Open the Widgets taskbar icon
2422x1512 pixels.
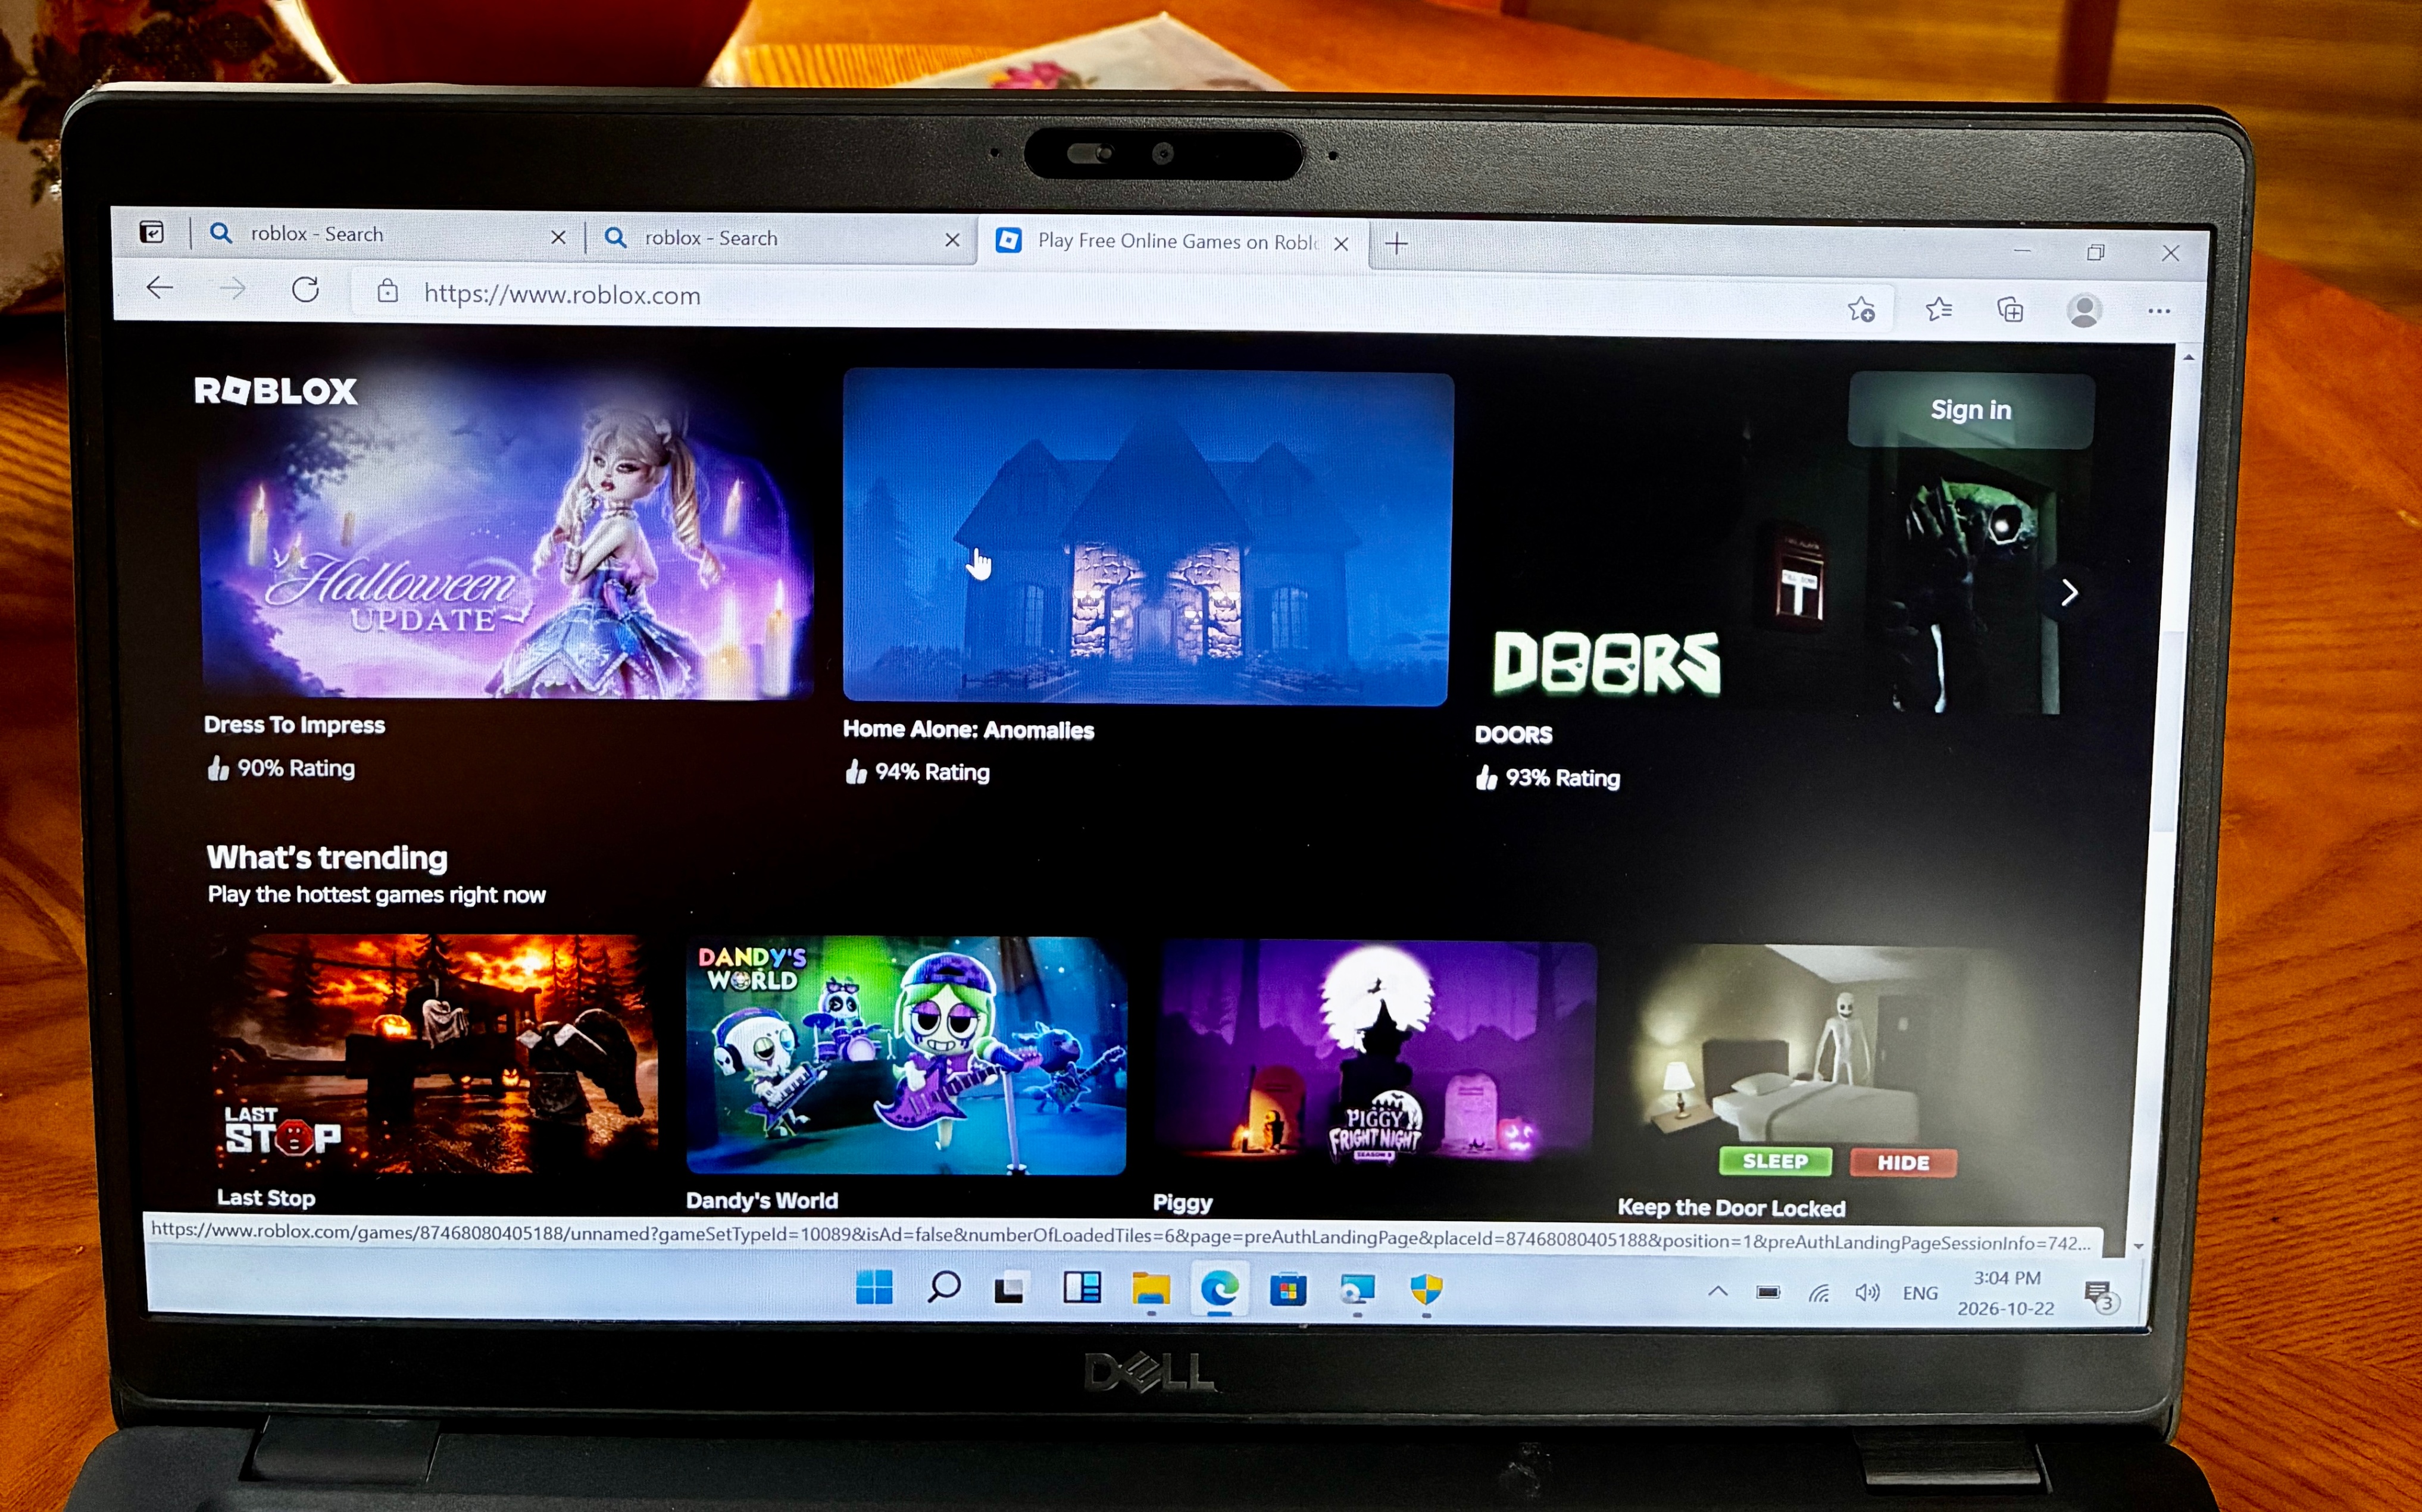coord(1082,1288)
